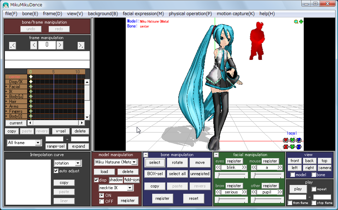Open the background(B) menu

coord(103,13)
